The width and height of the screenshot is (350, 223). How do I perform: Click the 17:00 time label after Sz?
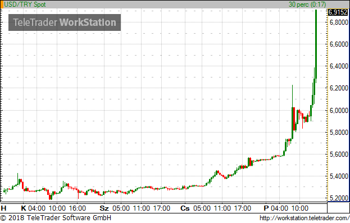click(x=162, y=208)
